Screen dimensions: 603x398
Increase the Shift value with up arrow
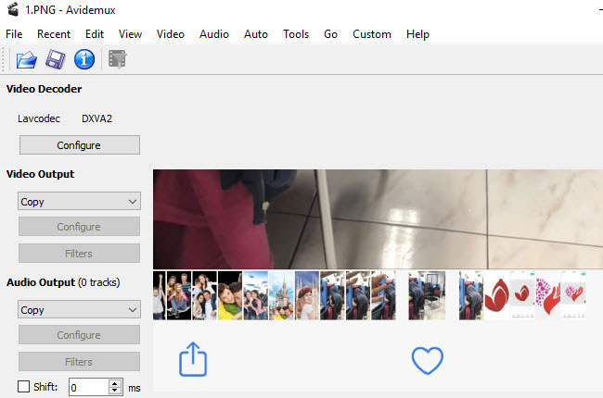115,383
